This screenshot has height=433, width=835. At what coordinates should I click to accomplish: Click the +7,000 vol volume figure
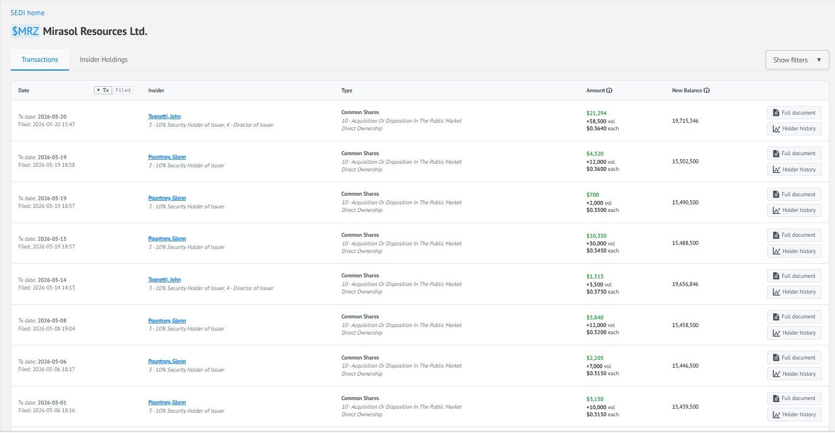(599, 366)
